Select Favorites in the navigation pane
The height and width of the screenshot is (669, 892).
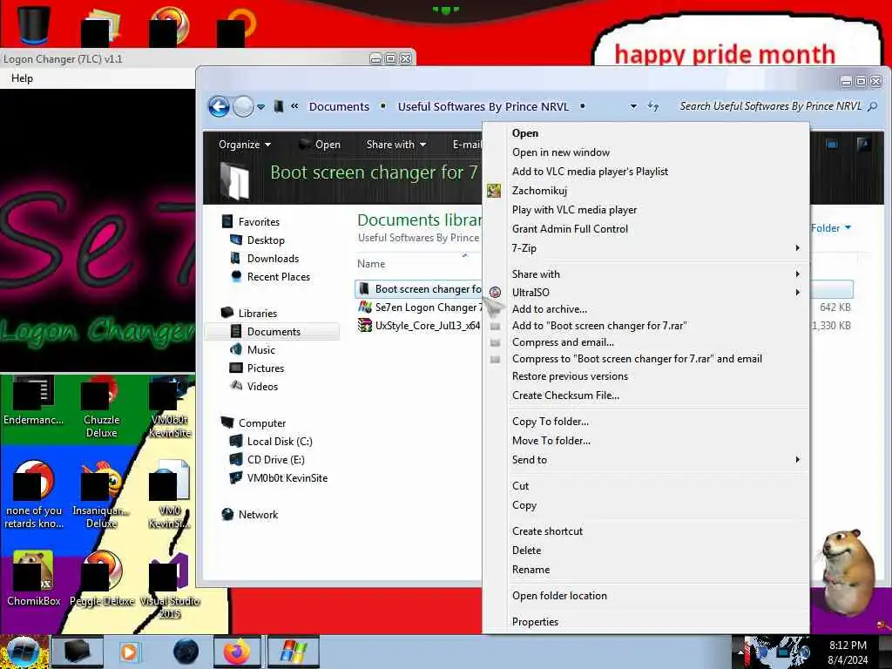pyautogui.click(x=251, y=222)
